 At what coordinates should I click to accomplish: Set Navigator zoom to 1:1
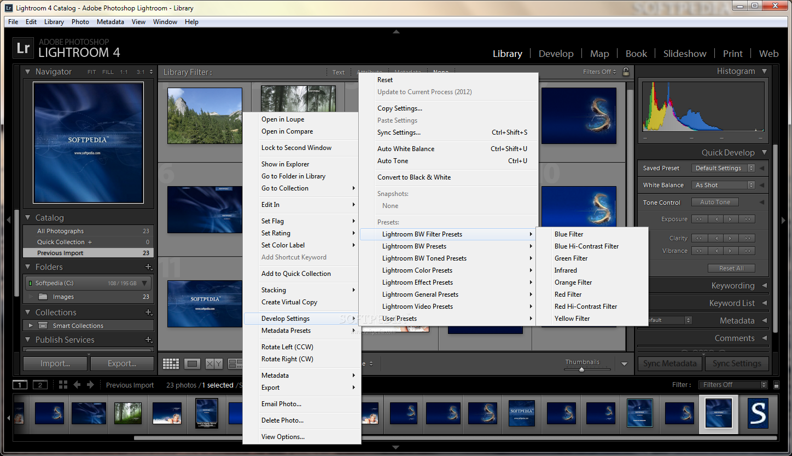coord(124,72)
